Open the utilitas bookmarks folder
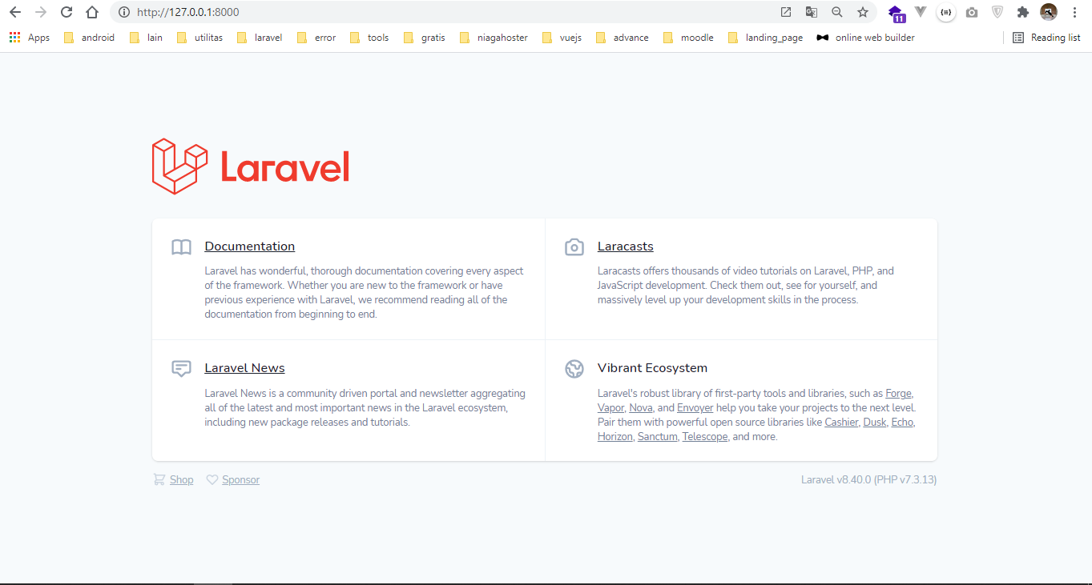The image size is (1092, 585). pos(199,38)
